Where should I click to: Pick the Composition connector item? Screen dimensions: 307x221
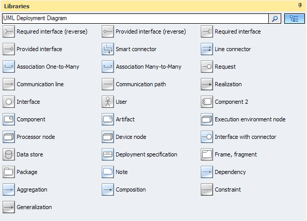pyautogui.click(x=124, y=190)
